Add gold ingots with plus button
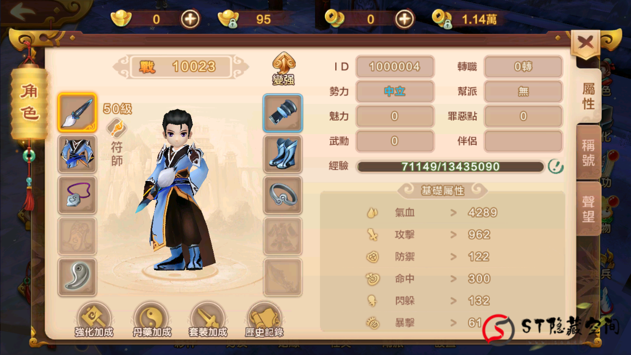 tap(190, 19)
